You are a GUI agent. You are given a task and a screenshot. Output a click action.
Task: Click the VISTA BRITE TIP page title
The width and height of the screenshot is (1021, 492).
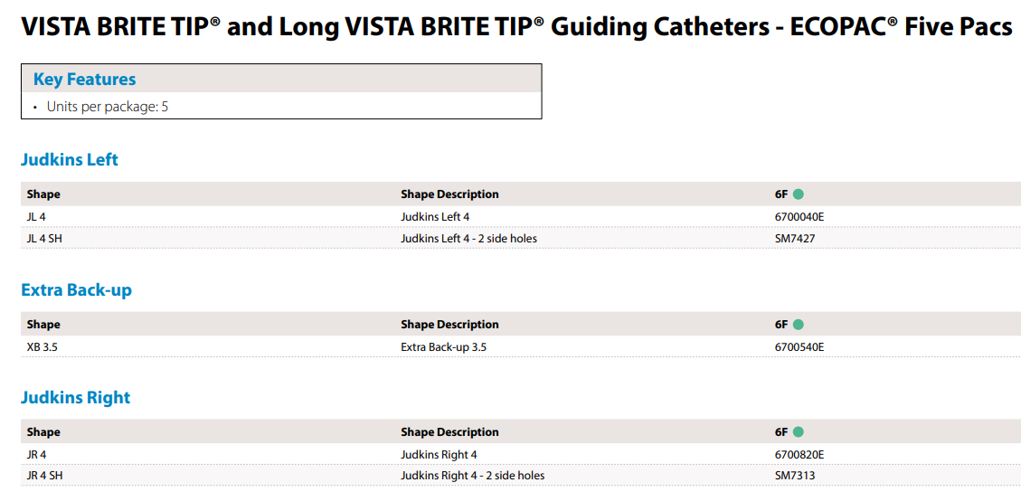(x=517, y=27)
